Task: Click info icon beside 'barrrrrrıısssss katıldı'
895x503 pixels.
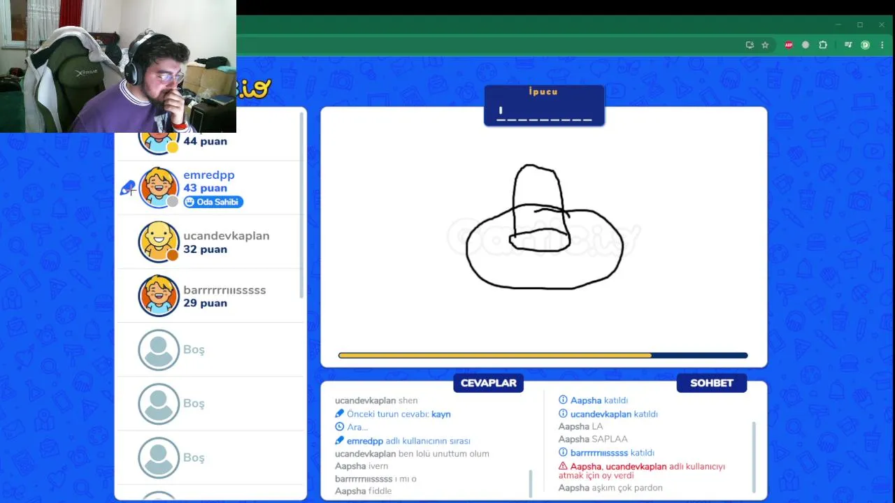Action: pos(563,453)
